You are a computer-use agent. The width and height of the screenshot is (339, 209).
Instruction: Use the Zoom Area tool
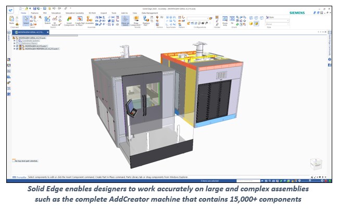point(225,20)
